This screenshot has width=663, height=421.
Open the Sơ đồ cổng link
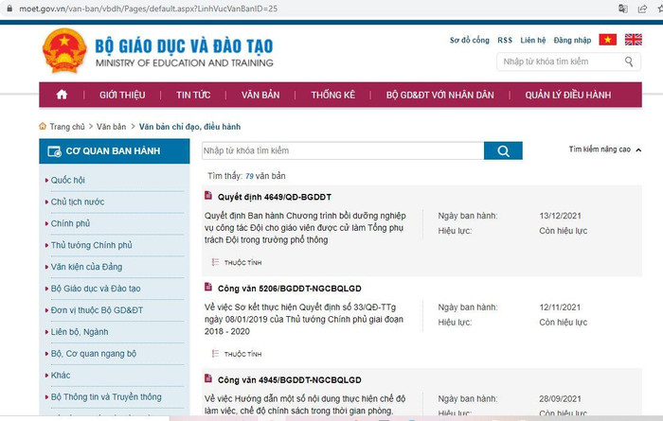(470, 40)
